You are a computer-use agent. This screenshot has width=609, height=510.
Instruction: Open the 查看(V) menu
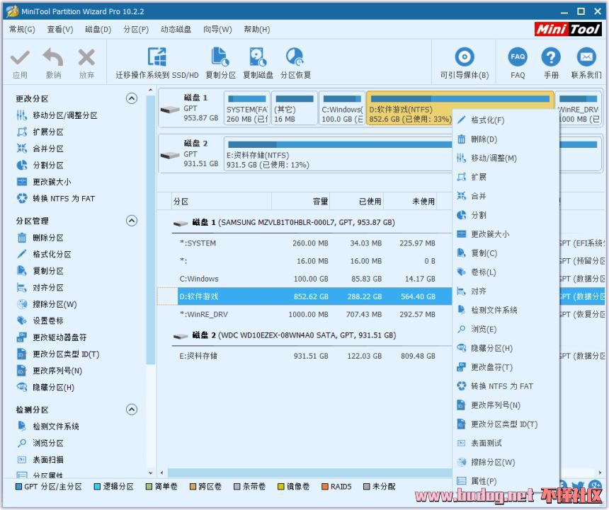click(x=60, y=30)
